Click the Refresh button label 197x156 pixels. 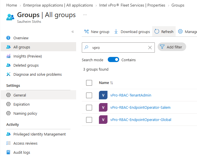click(167, 32)
